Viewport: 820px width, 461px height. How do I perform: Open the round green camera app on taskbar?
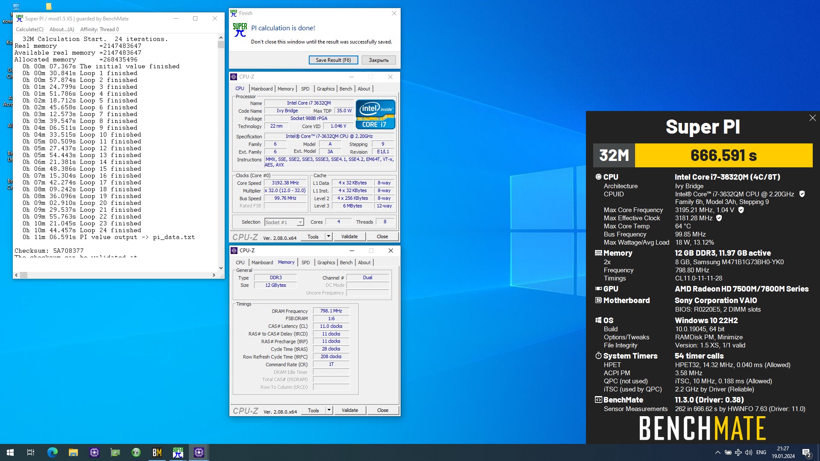tap(136, 452)
